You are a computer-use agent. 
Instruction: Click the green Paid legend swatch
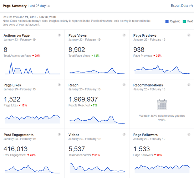(184, 21)
